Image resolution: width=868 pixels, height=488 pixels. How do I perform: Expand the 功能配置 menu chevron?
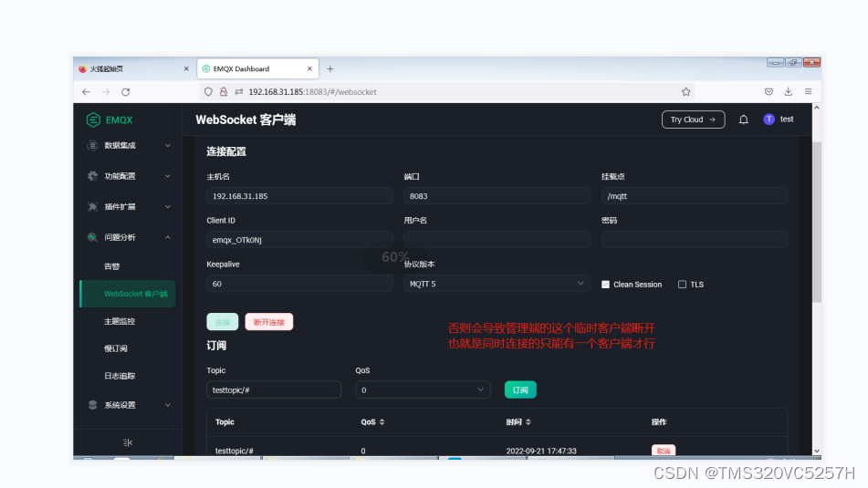[168, 176]
